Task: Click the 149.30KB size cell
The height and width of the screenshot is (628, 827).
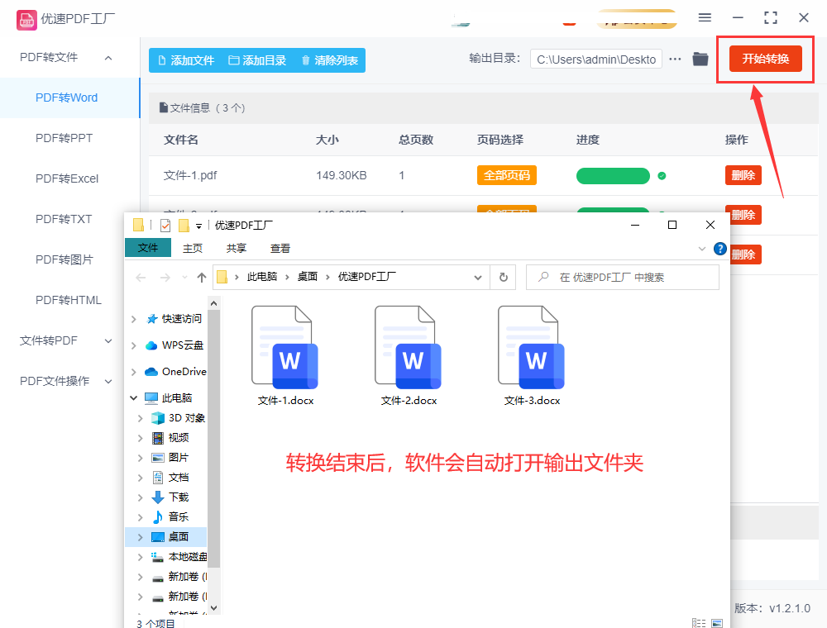Action: [342, 175]
